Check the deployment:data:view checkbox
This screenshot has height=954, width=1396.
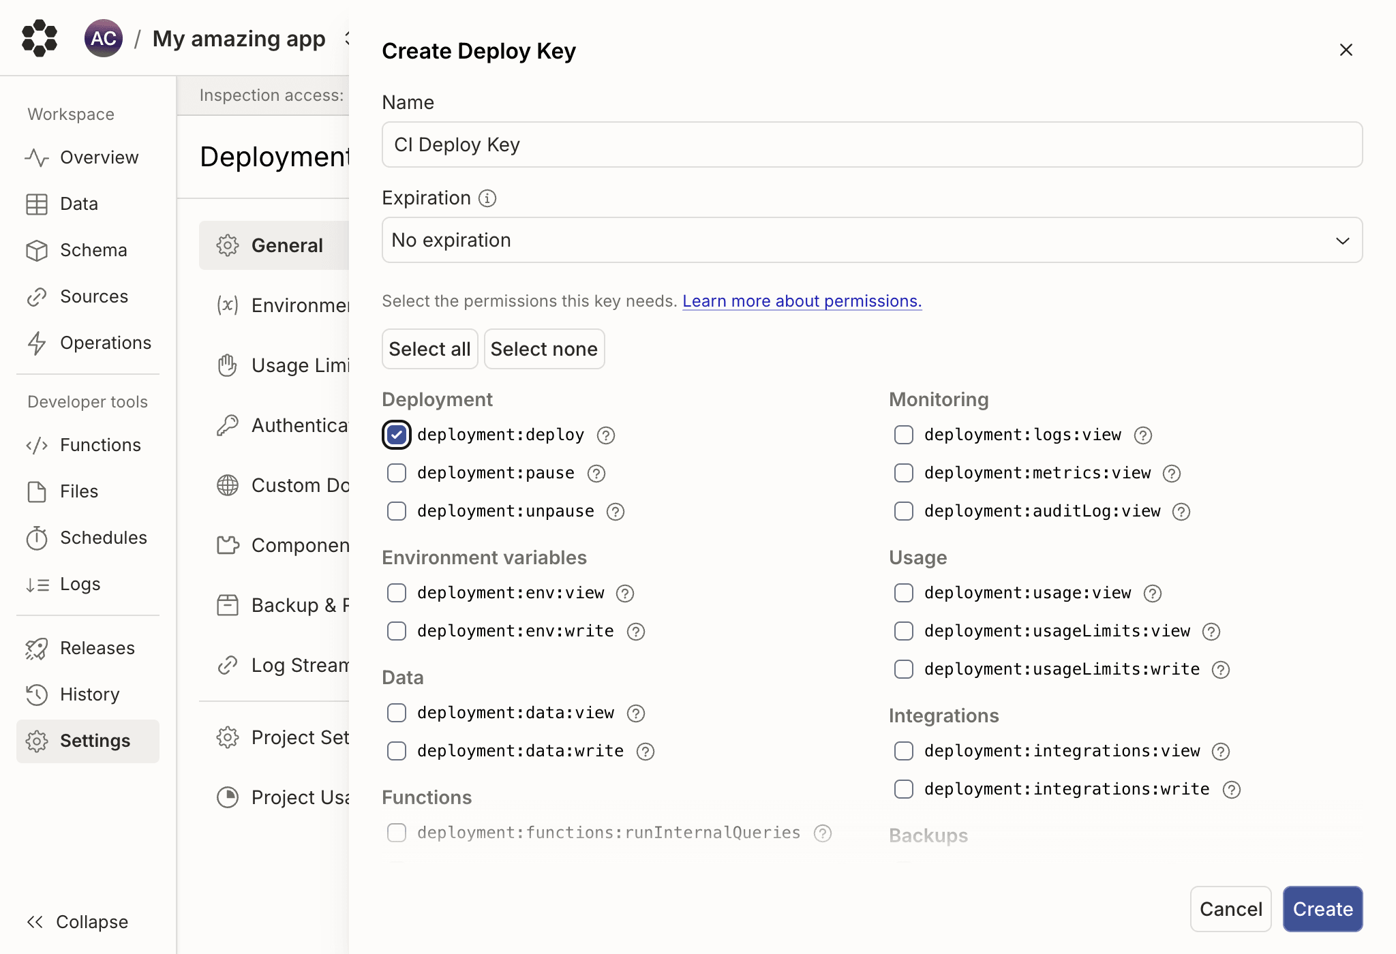[x=397, y=713]
